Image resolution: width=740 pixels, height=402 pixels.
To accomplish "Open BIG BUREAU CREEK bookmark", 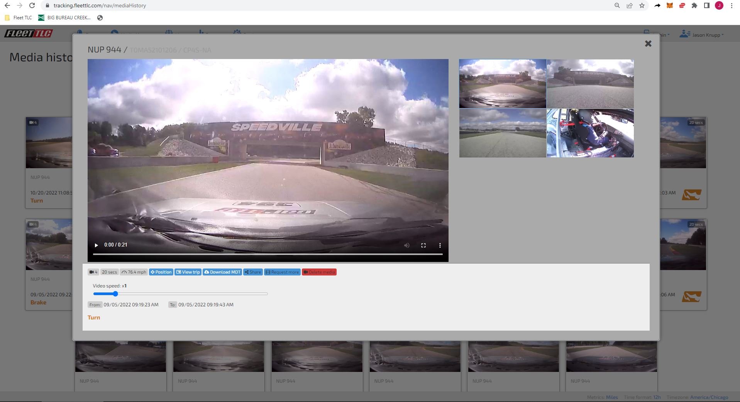I will (x=64, y=18).
